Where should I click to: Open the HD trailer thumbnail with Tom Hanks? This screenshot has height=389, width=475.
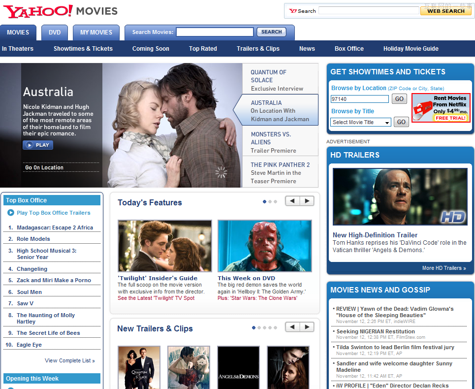pos(400,197)
